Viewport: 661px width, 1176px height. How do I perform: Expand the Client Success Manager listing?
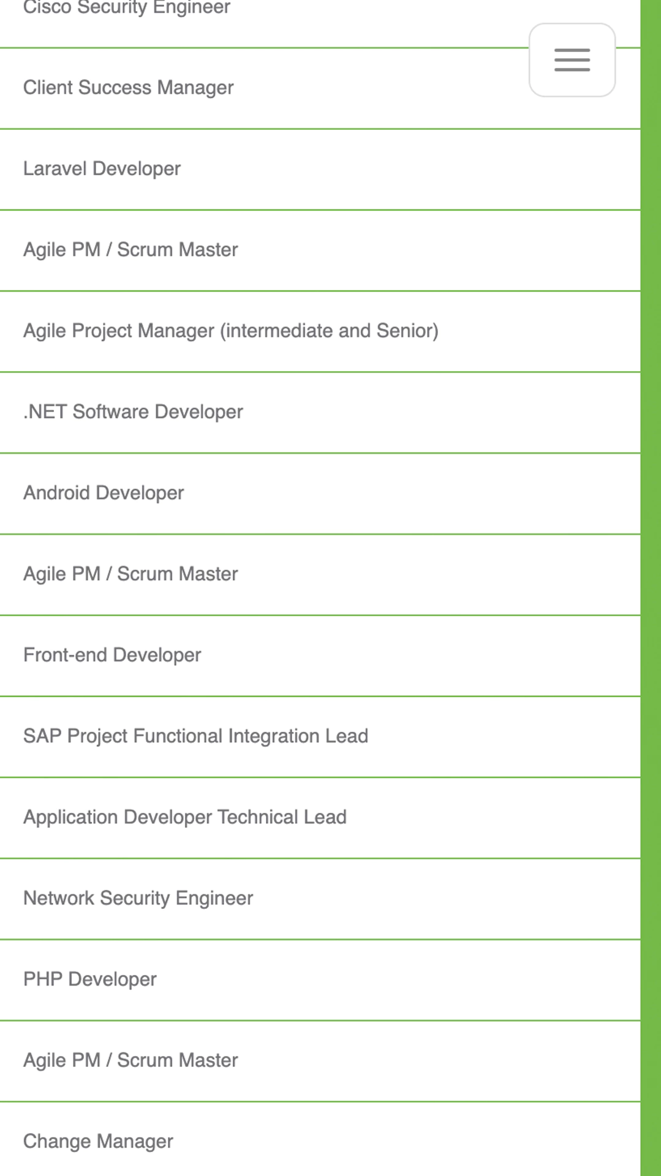click(128, 88)
